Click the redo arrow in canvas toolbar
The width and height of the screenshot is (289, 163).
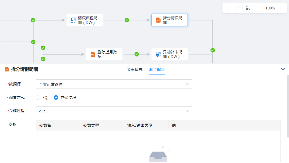click(x=237, y=8)
